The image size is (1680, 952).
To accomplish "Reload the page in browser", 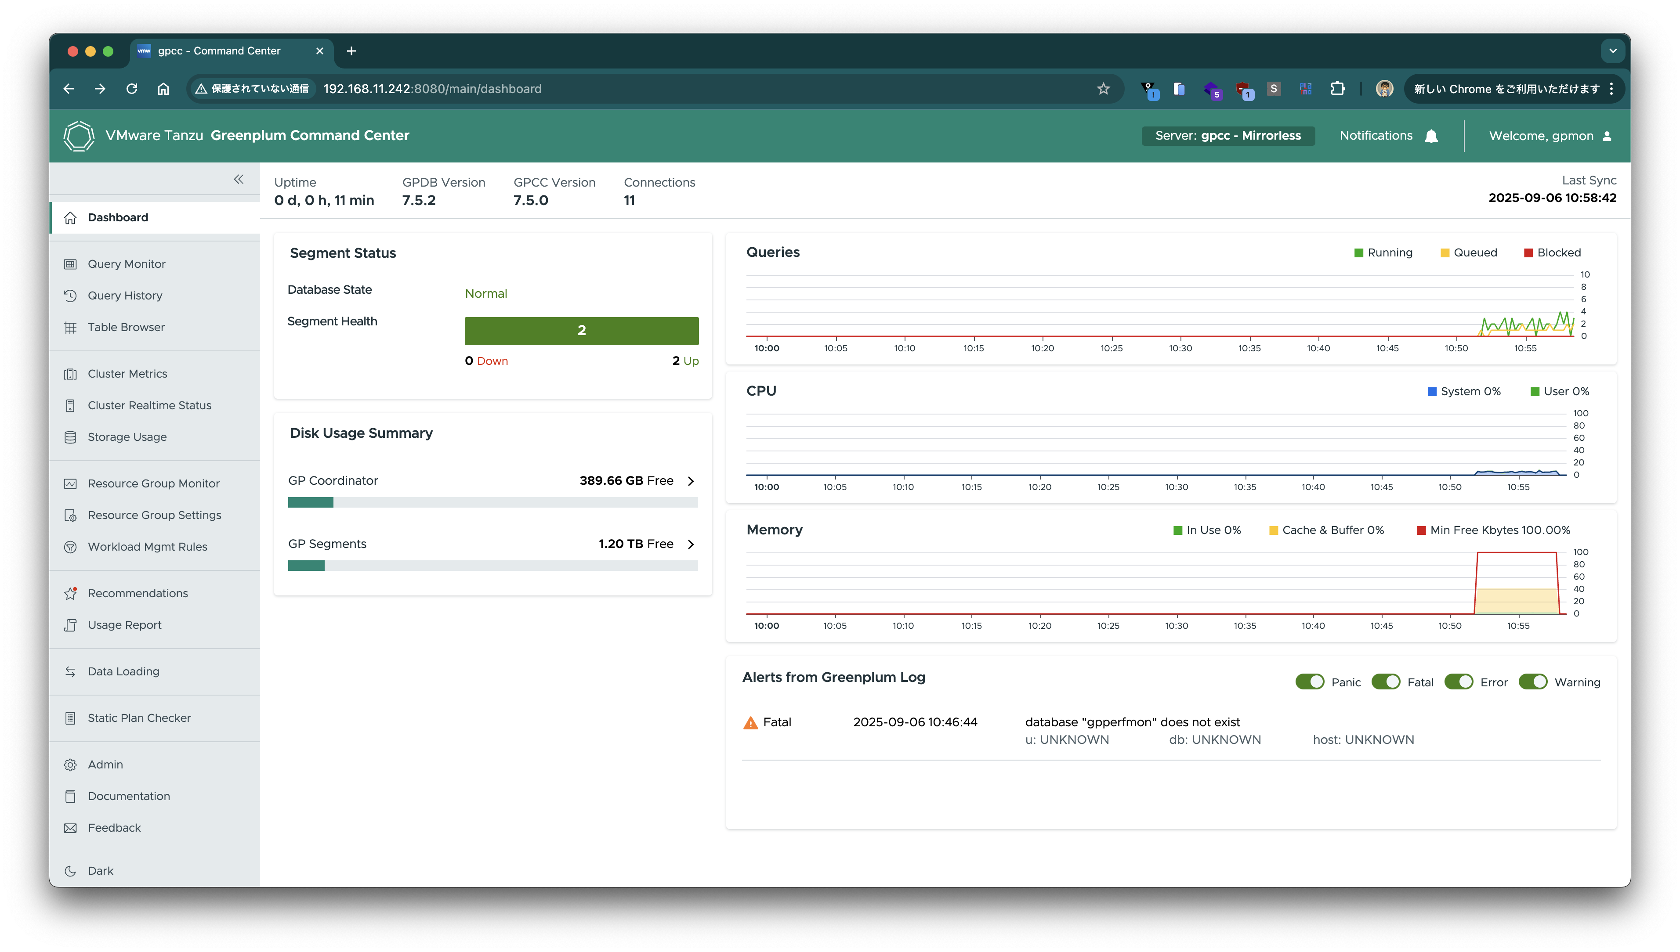I will click(131, 89).
